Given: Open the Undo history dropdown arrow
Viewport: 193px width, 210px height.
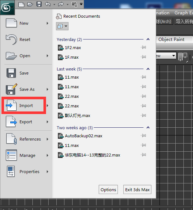Looking at the screenshot, I should (x=54, y=4).
